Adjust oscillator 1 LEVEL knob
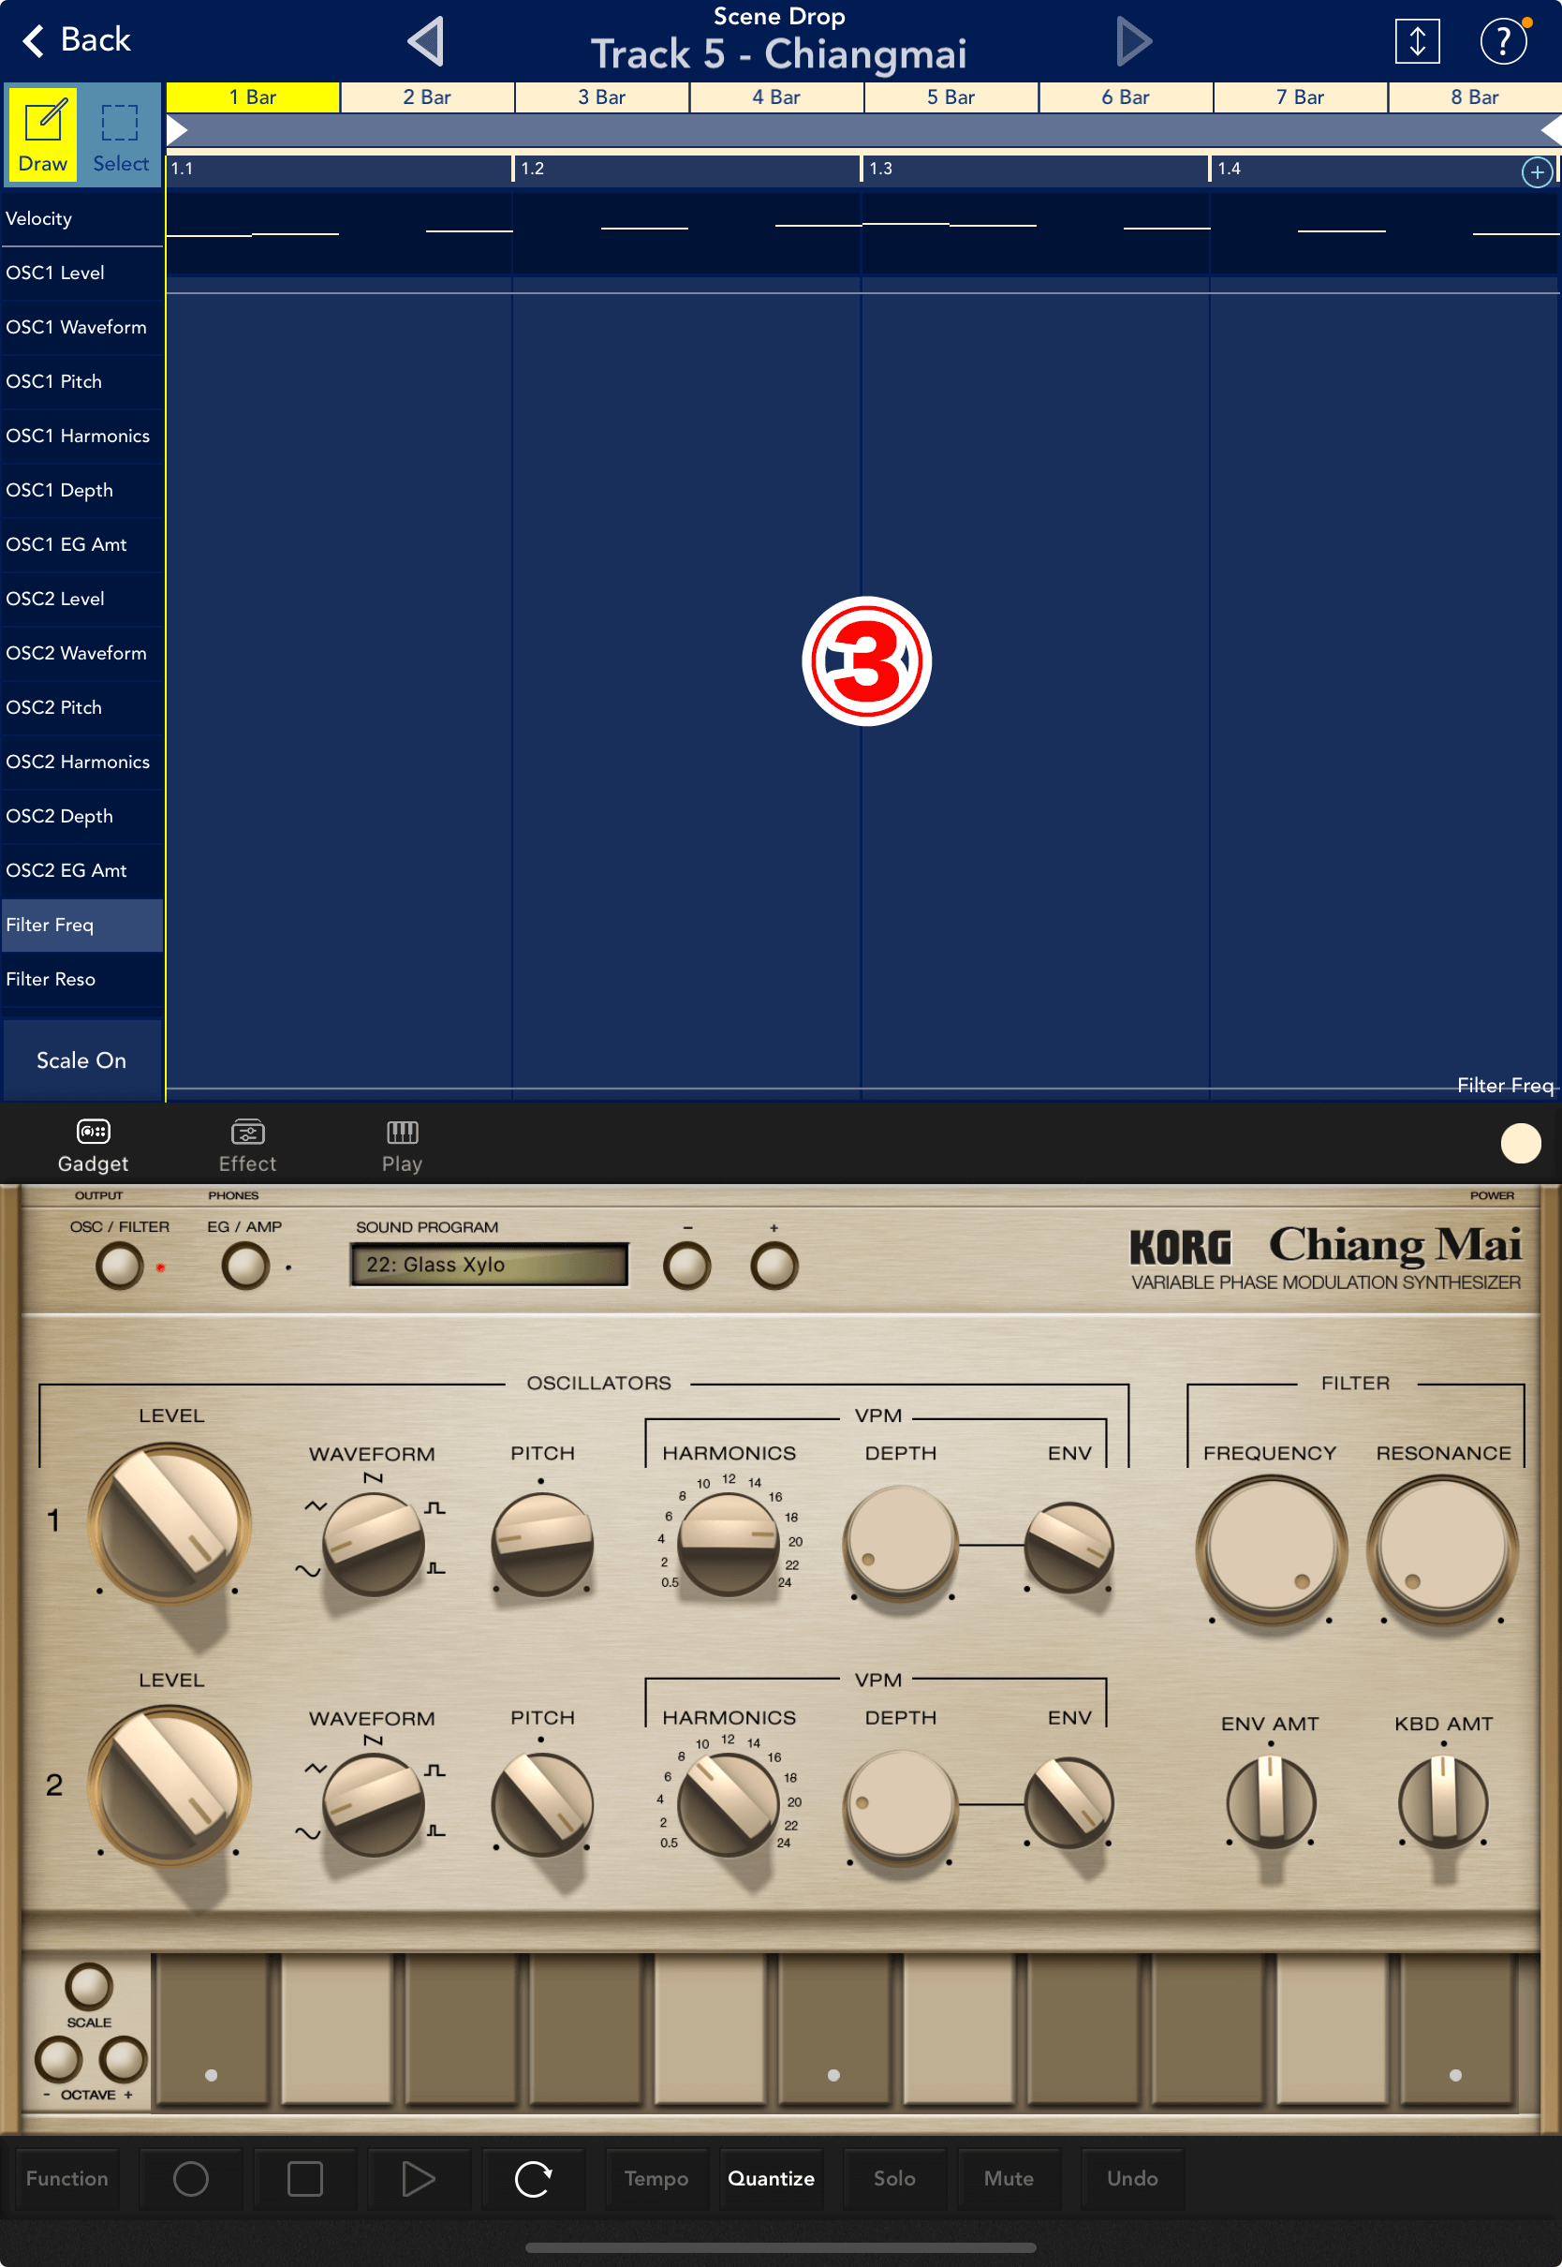The width and height of the screenshot is (1562, 2267). pyautogui.click(x=169, y=1523)
